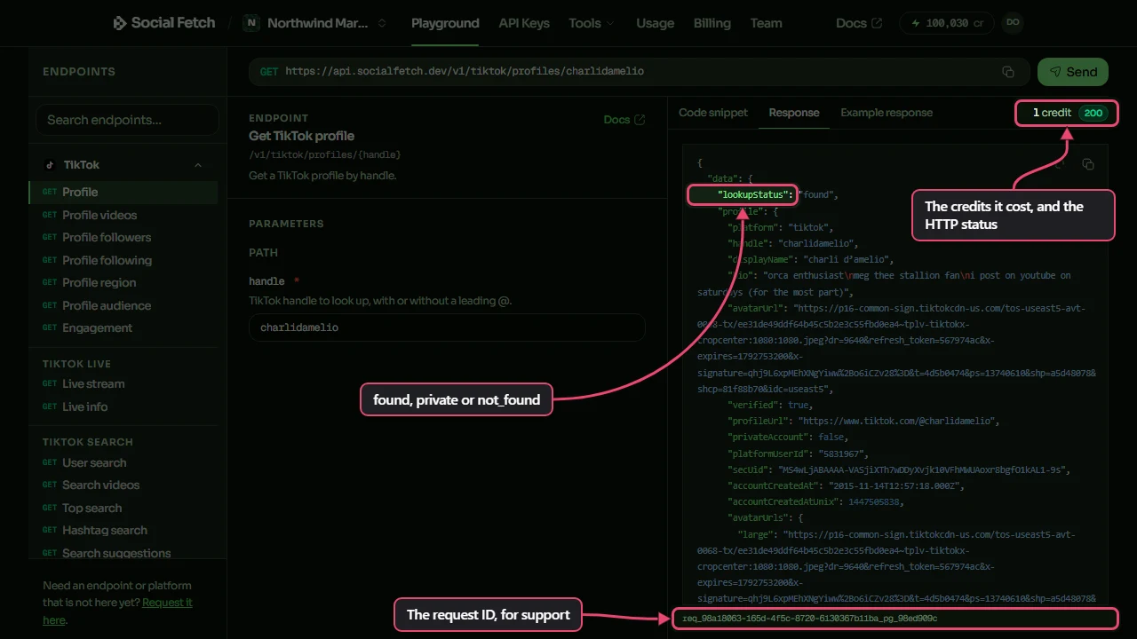Select the Profile videos endpoint
The image size is (1137, 639).
pos(123,215)
